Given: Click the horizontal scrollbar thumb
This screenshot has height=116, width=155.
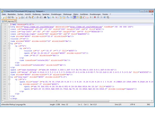Looking at the screenshot, I should pyautogui.click(x=56, y=101).
